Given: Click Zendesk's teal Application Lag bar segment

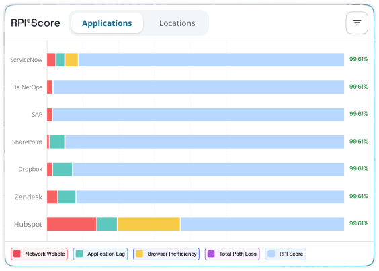Looking at the screenshot, I should (x=67, y=197).
